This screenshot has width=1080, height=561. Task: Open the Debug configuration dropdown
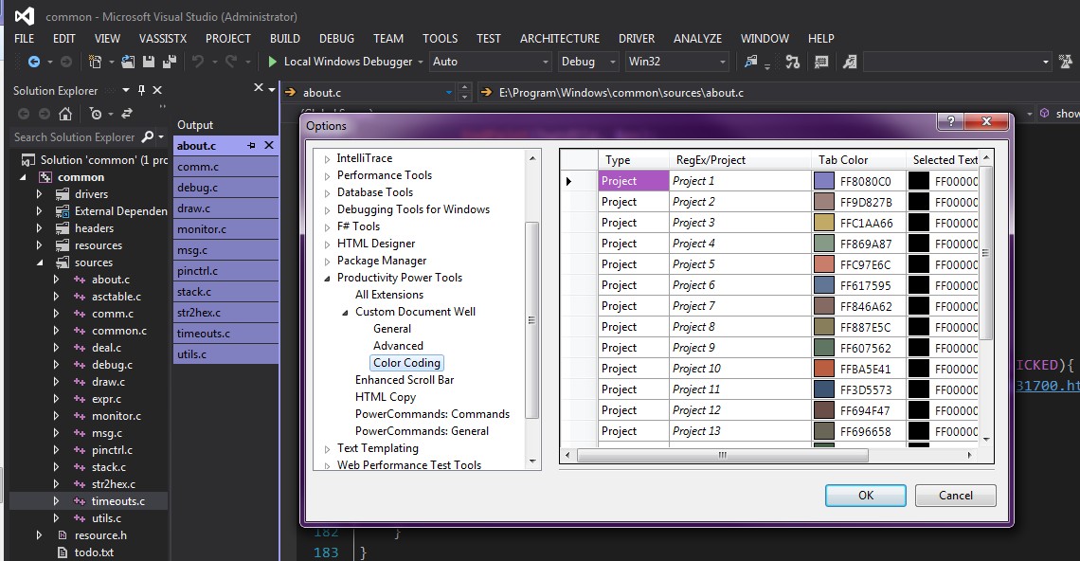point(588,62)
